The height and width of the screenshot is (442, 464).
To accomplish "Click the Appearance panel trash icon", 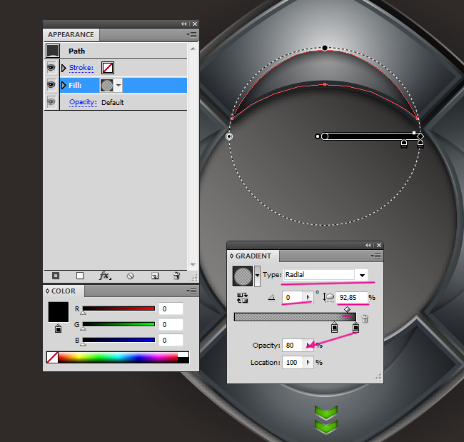I will [x=176, y=276].
